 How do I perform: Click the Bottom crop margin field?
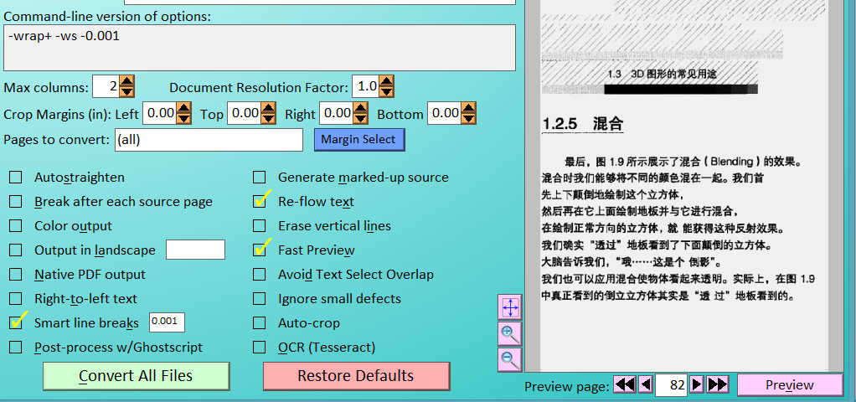pos(445,113)
